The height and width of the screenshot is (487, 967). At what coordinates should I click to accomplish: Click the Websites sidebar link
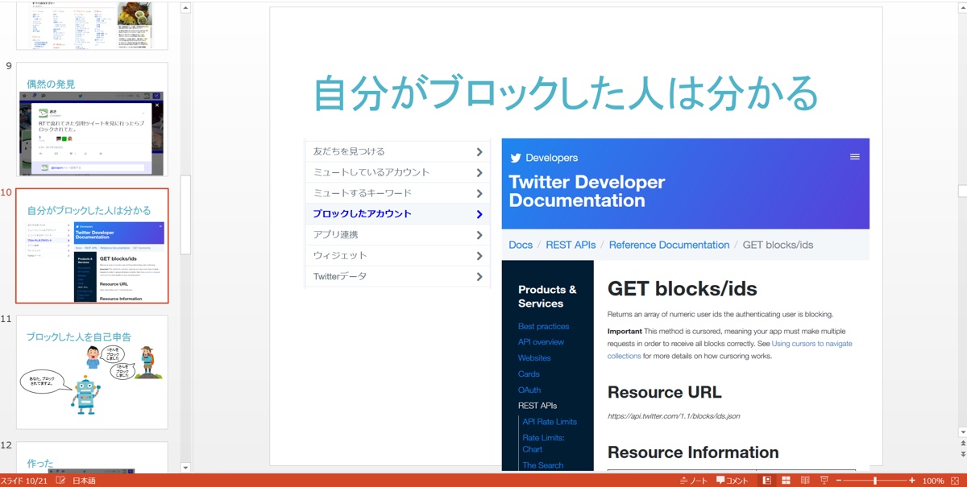pyautogui.click(x=534, y=358)
